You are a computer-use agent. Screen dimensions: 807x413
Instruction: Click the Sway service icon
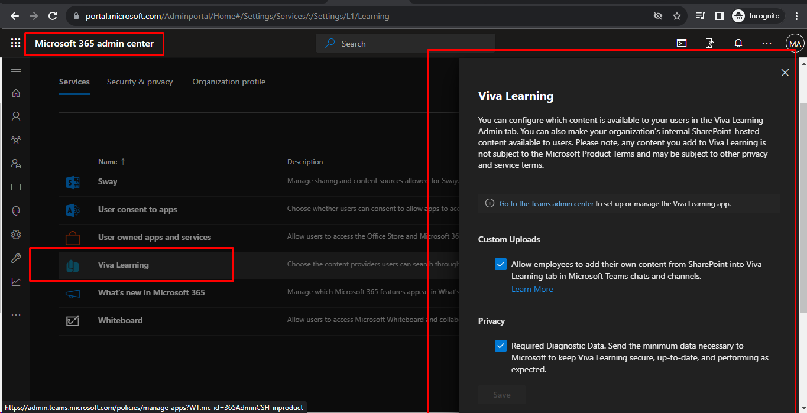73,182
